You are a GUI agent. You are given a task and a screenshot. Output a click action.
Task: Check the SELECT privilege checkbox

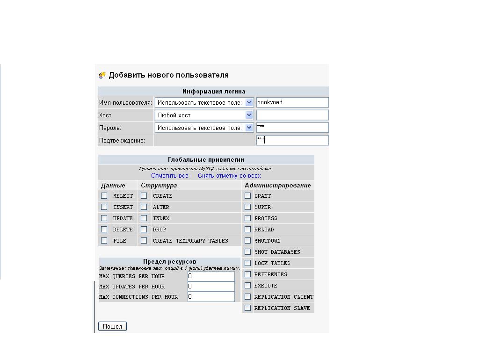(x=104, y=196)
